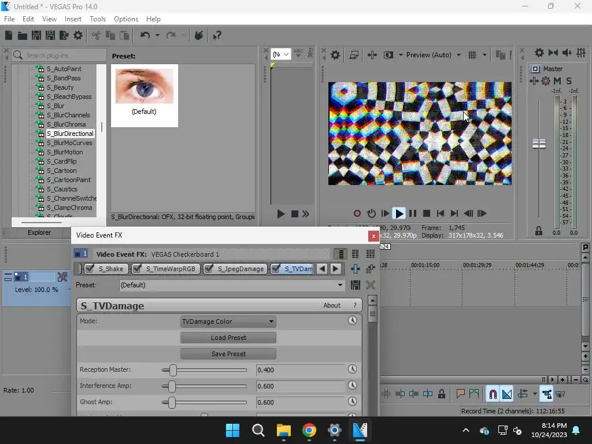
Task: Play the trimmer clip
Action: point(280,214)
